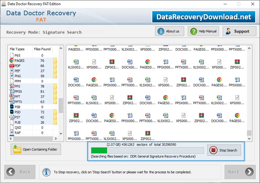Viewport: 260px width, 183px height.
Task: Click the yellow folder icon in PUB row
Action: [x=55, y=122]
